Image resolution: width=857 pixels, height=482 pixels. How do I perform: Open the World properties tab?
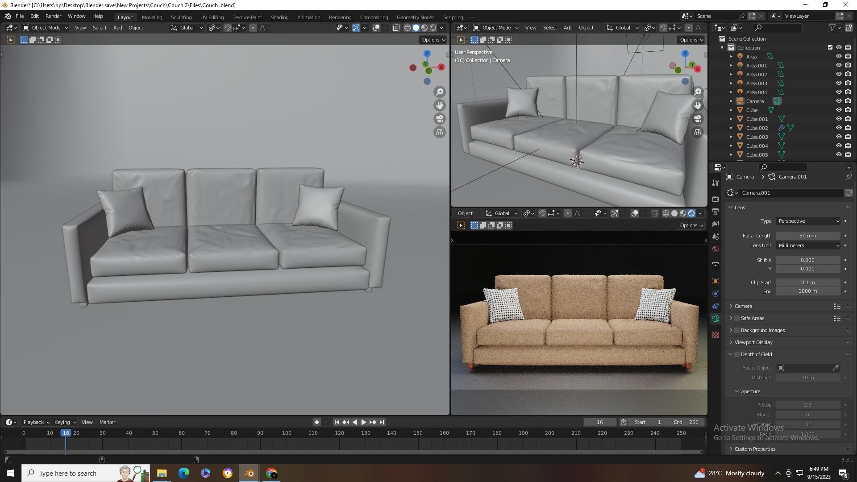[716, 249]
